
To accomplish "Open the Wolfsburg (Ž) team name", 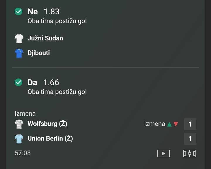I will (x=47, y=124).
